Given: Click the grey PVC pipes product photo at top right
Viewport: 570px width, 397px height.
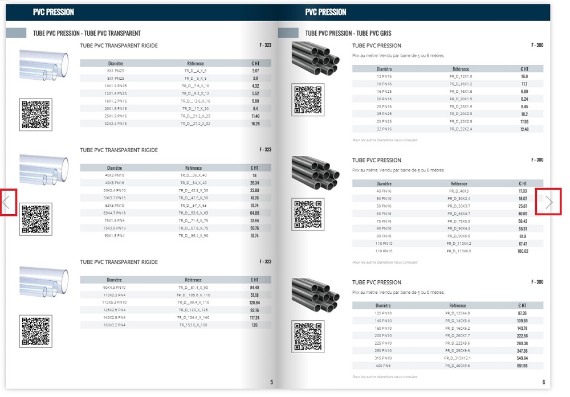Looking at the screenshot, I should (x=315, y=60).
